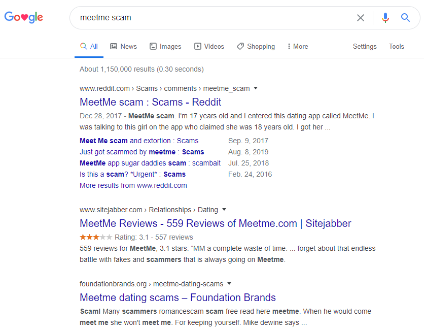This screenshot has width=424, height=331.
Task: Open 'MeetMe scam : Scams - Reddit' result
Action: click(x=150, y=102)
